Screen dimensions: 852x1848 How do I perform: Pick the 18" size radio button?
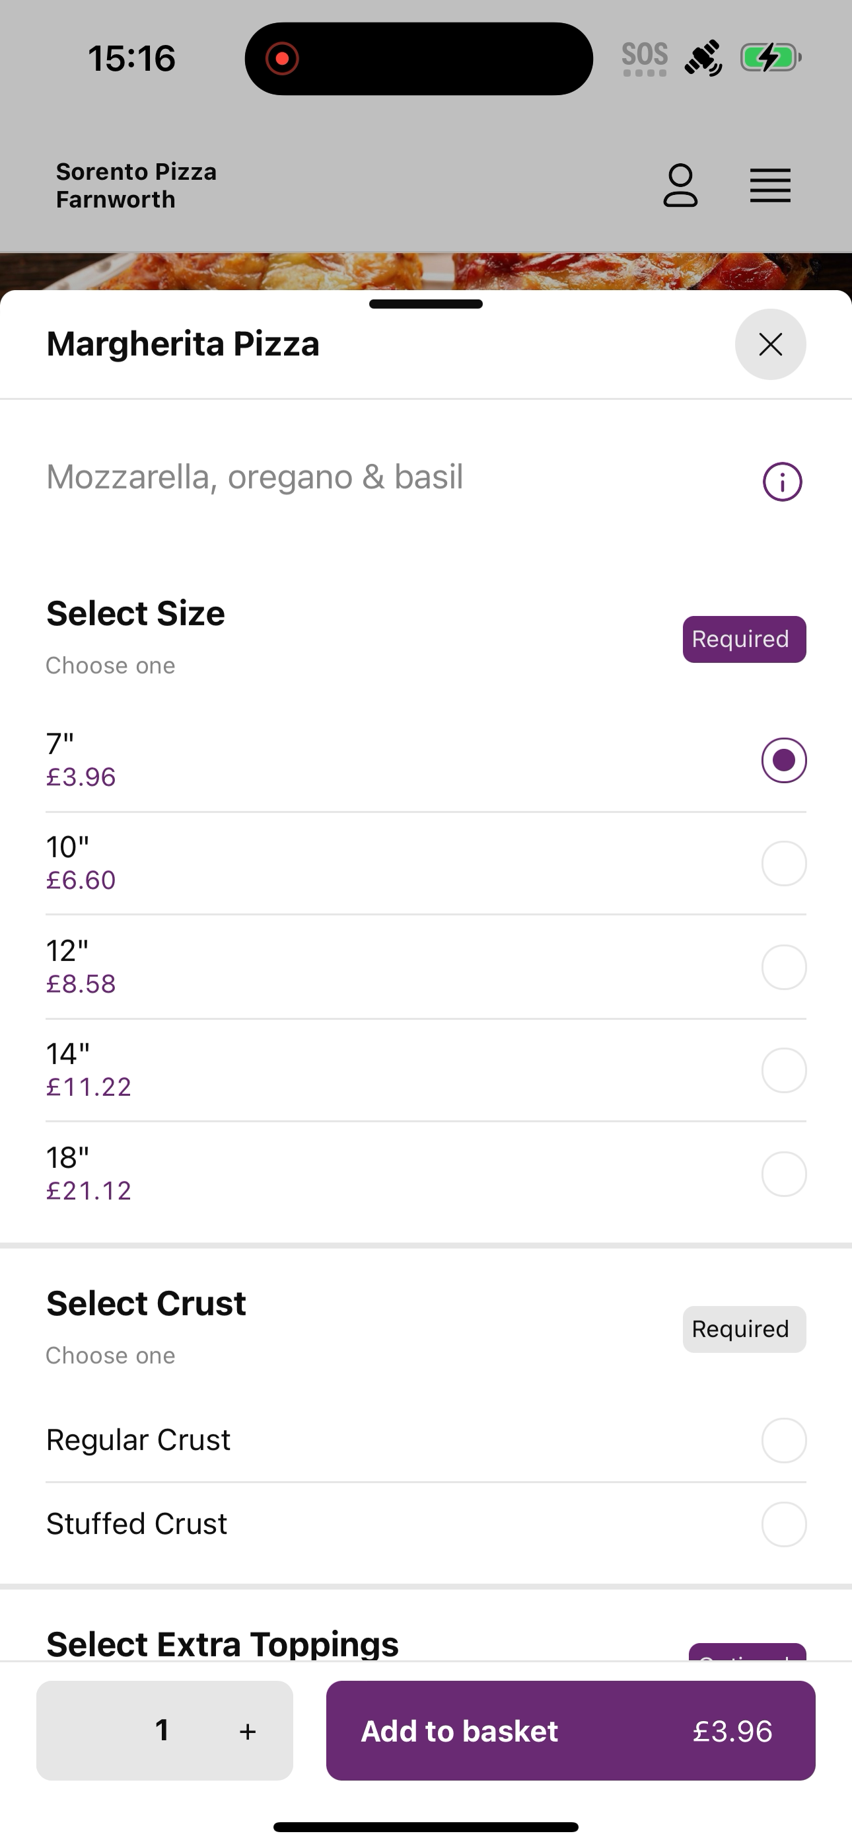point(784,1174)
